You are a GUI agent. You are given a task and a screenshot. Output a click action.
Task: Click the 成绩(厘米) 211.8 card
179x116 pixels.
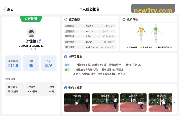[13, 63]
